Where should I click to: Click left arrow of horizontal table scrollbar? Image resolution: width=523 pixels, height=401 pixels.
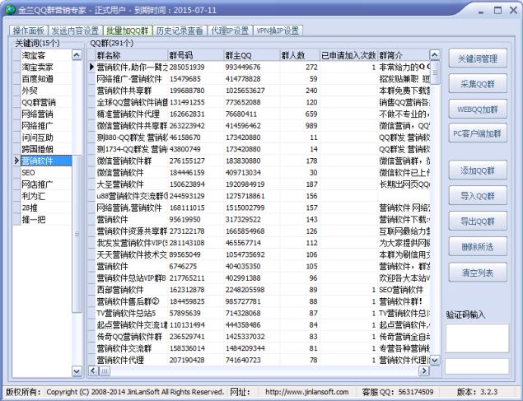click(93, 371)
